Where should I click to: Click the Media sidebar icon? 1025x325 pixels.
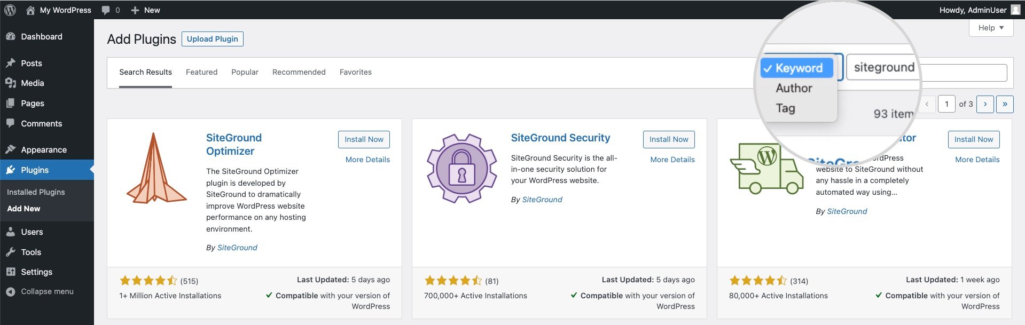pyautogui.click(x=10, y=83)
